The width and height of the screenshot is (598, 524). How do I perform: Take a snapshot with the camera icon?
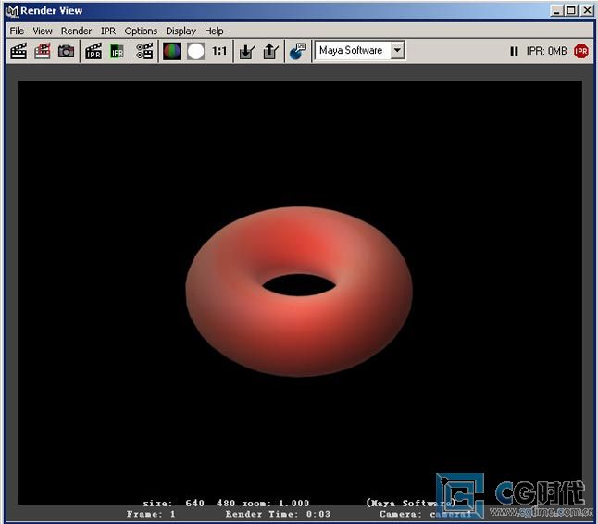66,51
